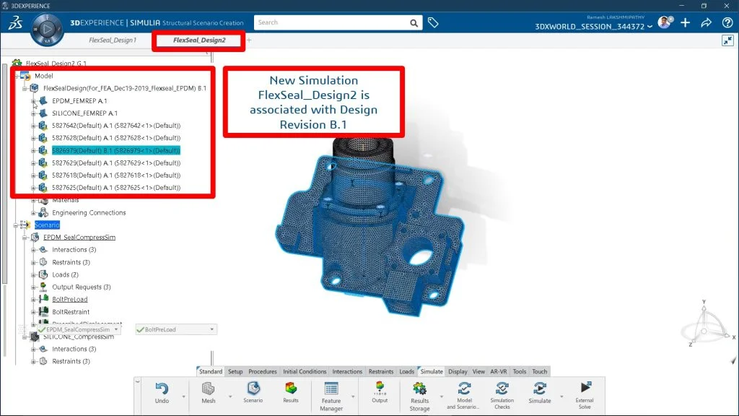Open the BoltPreLoad step dropdown

click(211, 329)
